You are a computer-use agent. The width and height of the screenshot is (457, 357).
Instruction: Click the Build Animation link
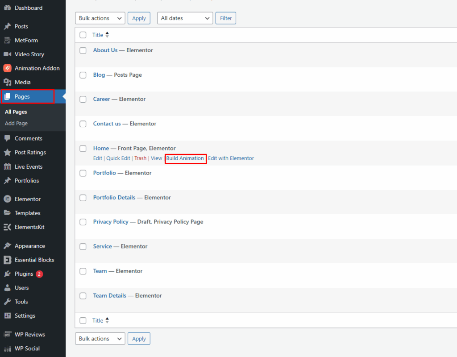(185, 158)
